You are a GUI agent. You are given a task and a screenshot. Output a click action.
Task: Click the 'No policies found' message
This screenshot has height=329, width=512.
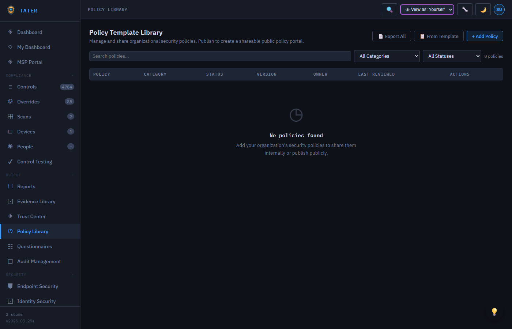click(296, 135)
